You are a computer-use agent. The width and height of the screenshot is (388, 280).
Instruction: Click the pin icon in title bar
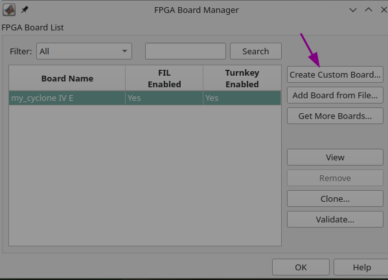[x=25, y=10]
